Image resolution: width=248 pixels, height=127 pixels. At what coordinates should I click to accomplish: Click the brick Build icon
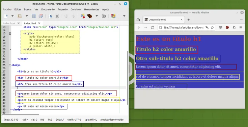[90, 16]
